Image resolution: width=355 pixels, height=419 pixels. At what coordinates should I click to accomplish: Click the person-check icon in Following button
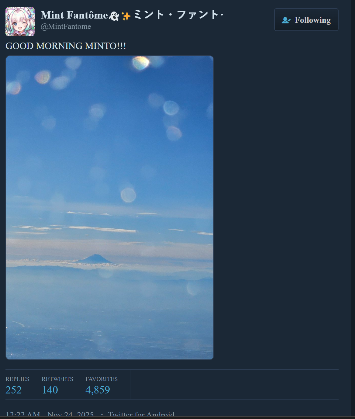click(x=286, y=20)
